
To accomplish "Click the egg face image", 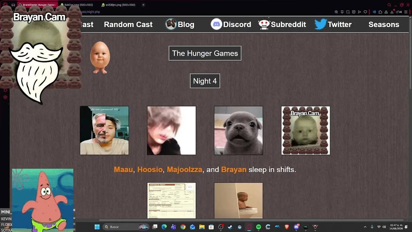I will (100, 58).
